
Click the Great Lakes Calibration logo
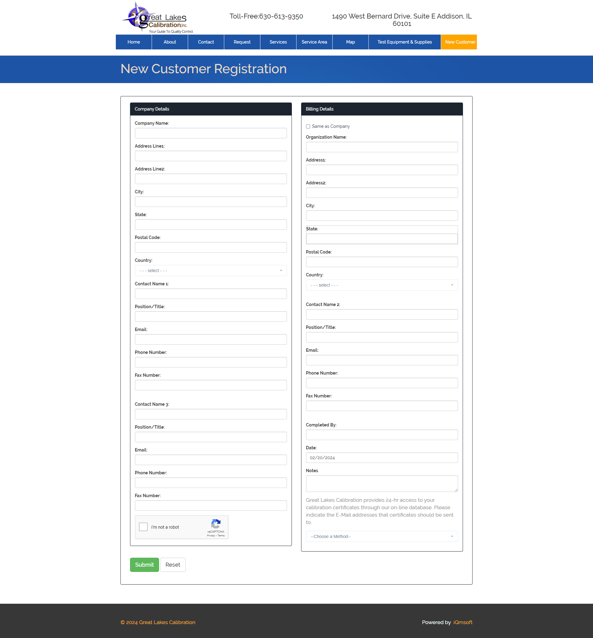[x=157, y=18]
